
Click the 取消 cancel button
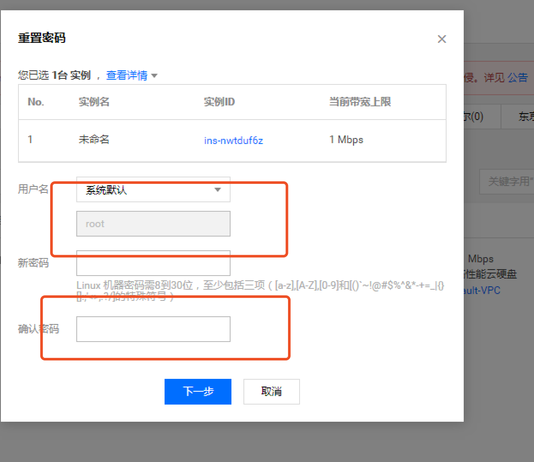click(x=271, y=391)
